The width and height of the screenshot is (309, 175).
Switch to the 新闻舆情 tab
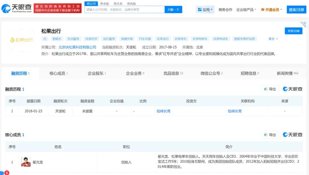[x=285, y=73]
